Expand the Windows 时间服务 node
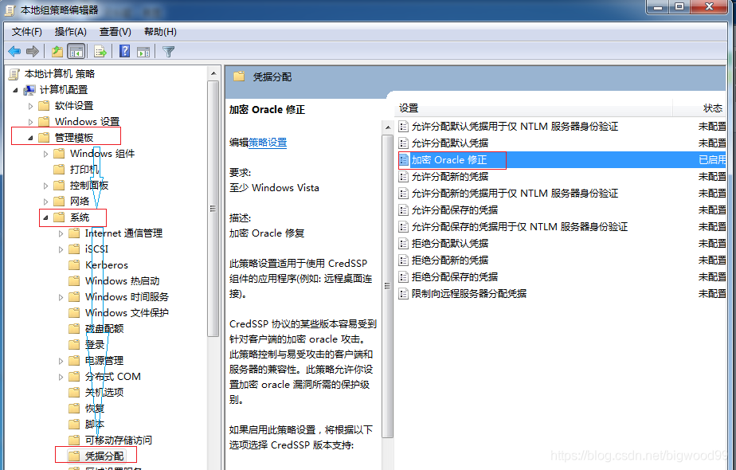This screenshot has height=470, width=736. [61, 297]
